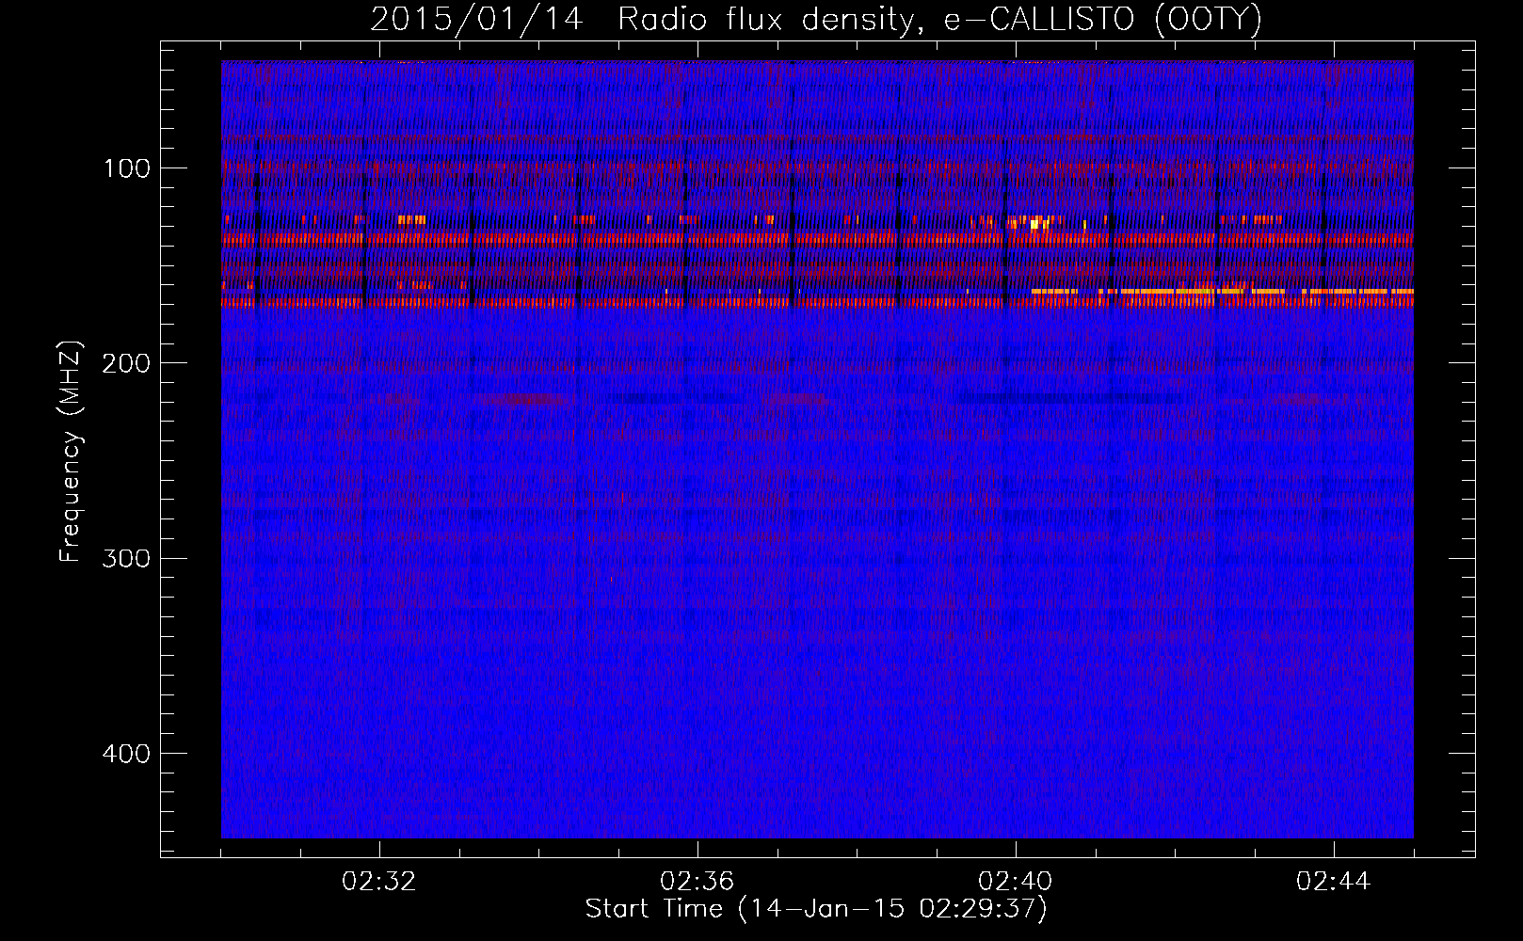Click the bright yellow burst near 02:40 and 130 MHz
Viewport: 1523px width, 941px height.
coord(1037,224)
